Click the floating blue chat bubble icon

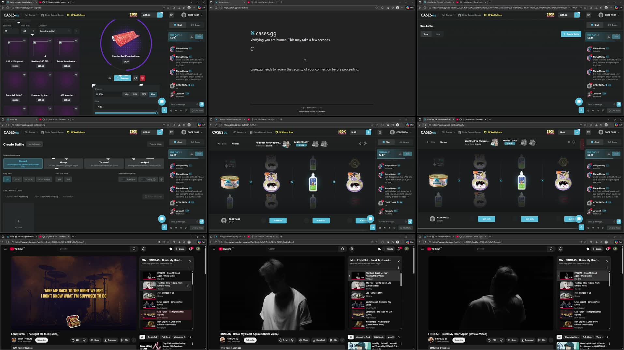pos(162,102)
